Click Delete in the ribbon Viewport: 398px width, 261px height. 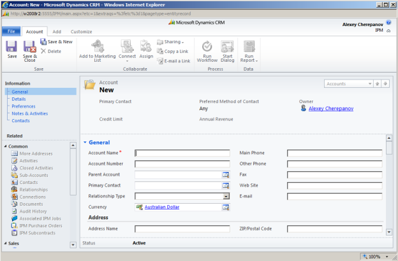(51, 51)
